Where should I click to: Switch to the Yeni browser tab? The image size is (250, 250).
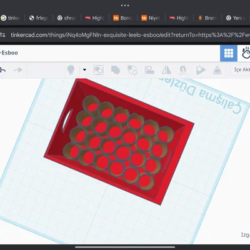click(236, 18)
